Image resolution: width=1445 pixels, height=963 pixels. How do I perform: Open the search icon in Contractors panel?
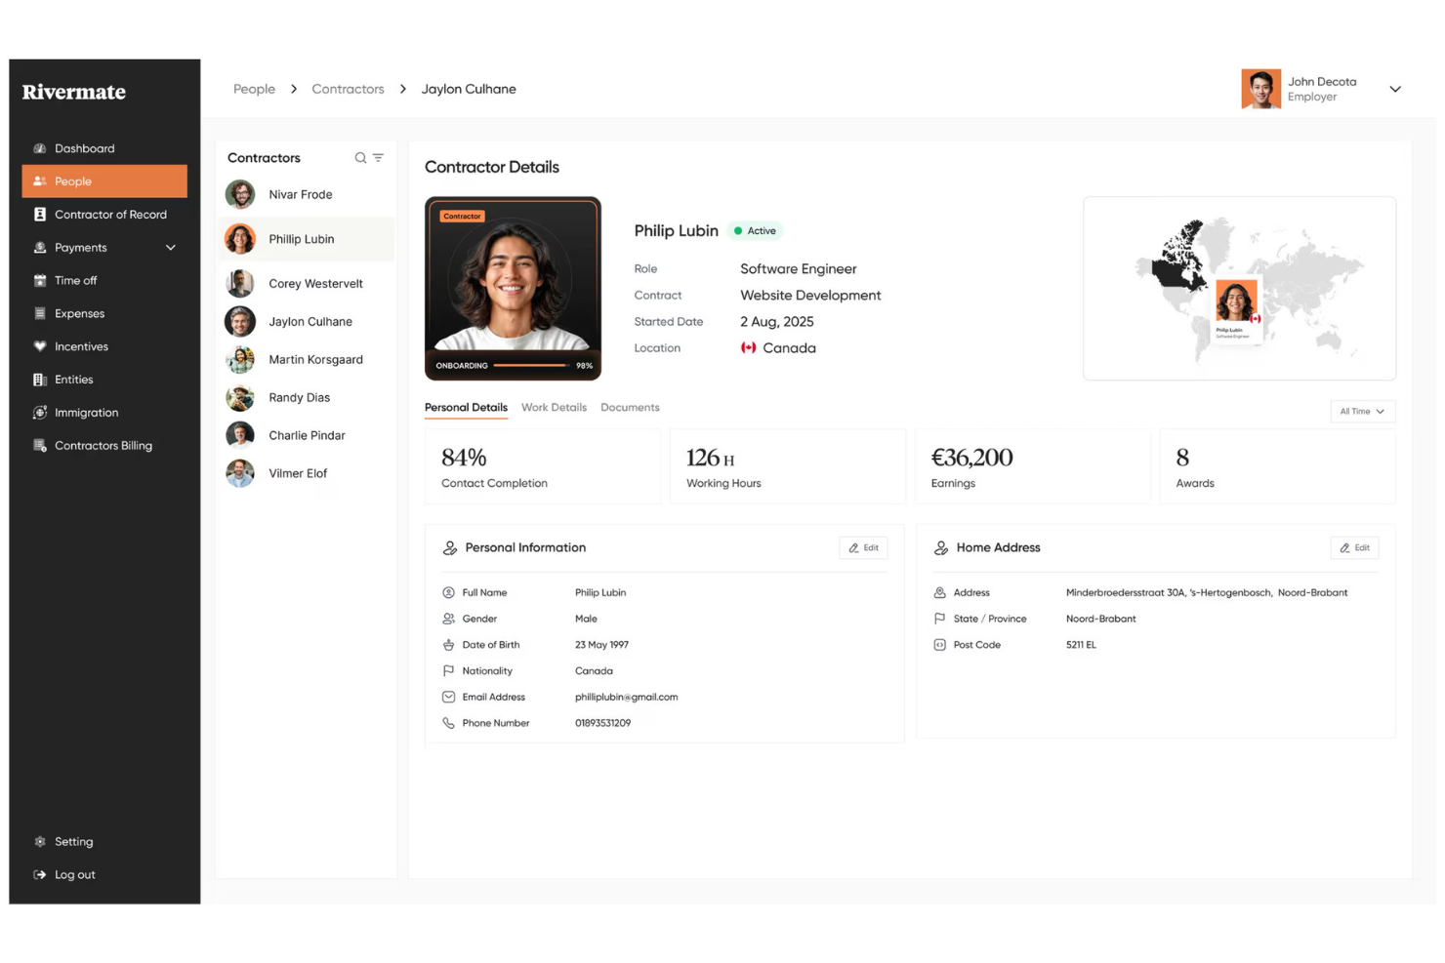(x=359, y=157)
